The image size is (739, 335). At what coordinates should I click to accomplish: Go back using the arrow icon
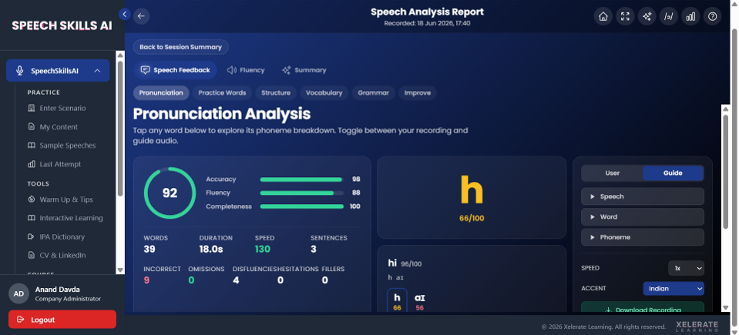pyautogui.click(x=141, y=16)
